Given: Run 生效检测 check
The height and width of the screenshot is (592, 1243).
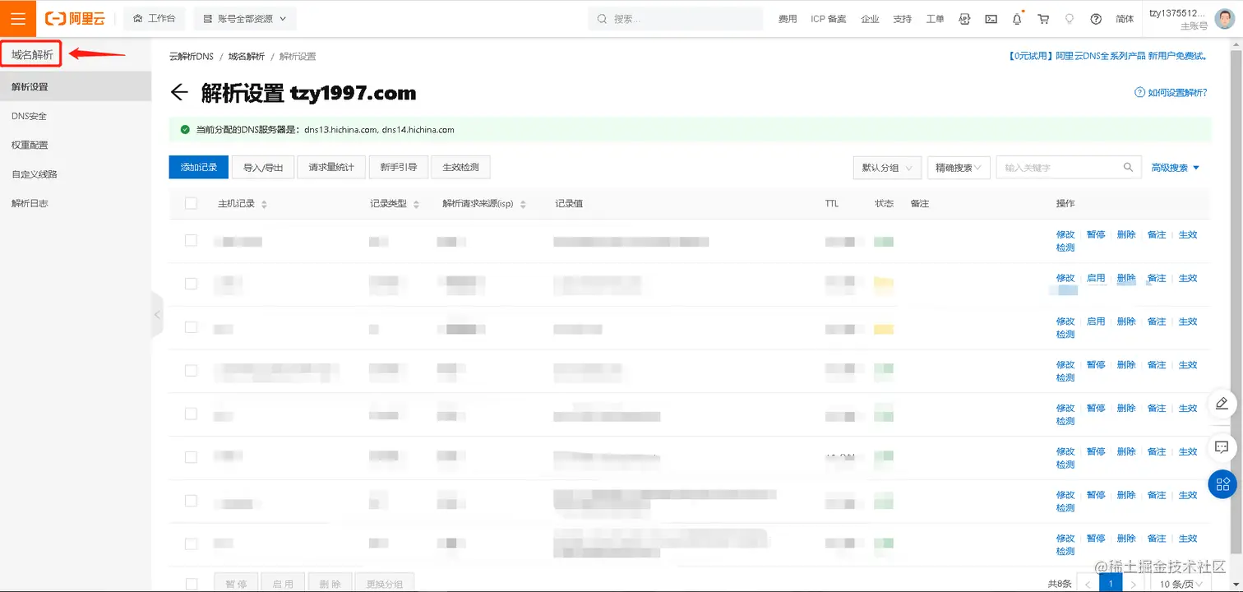Looking at the screenshot, I should coord(460,167).
